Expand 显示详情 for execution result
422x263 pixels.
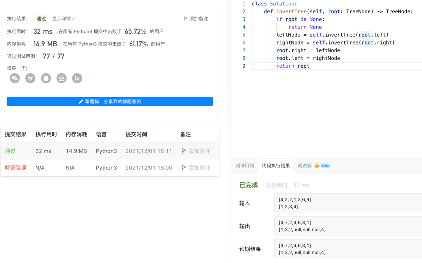pyautogui.click(x=63, y=19)
